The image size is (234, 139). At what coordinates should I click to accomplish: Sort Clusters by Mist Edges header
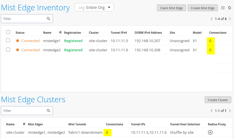pos(35,124)
